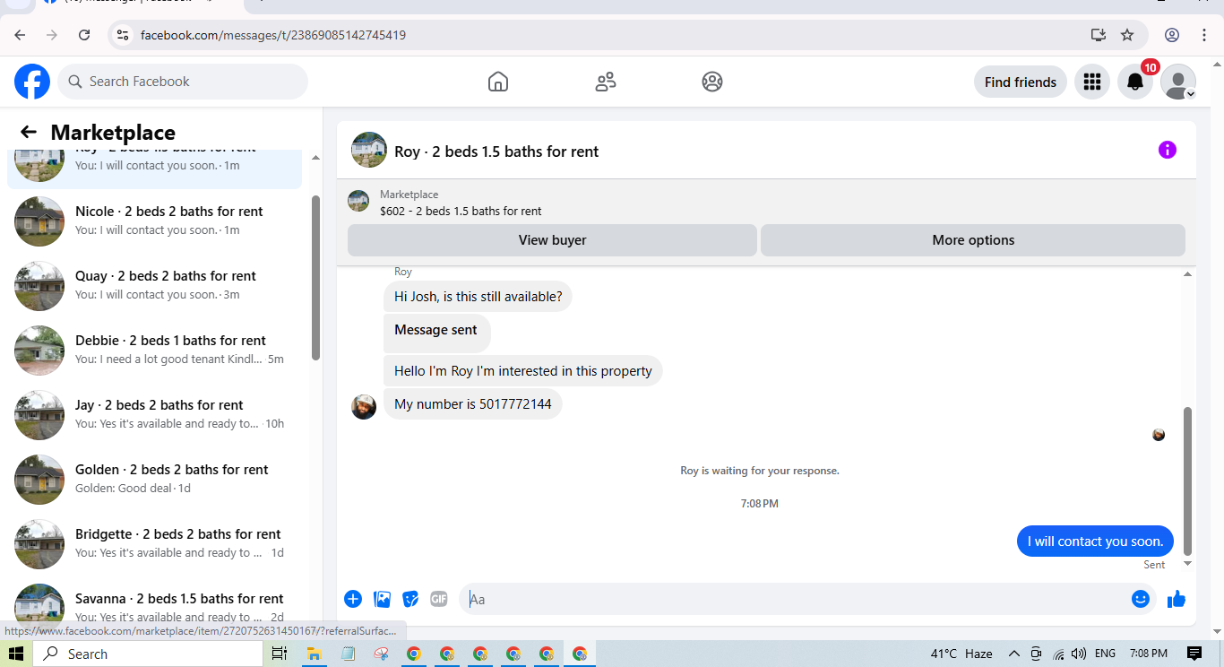
Task: Open Golden's conversation saying Good deal
Action: click(155, 479)
